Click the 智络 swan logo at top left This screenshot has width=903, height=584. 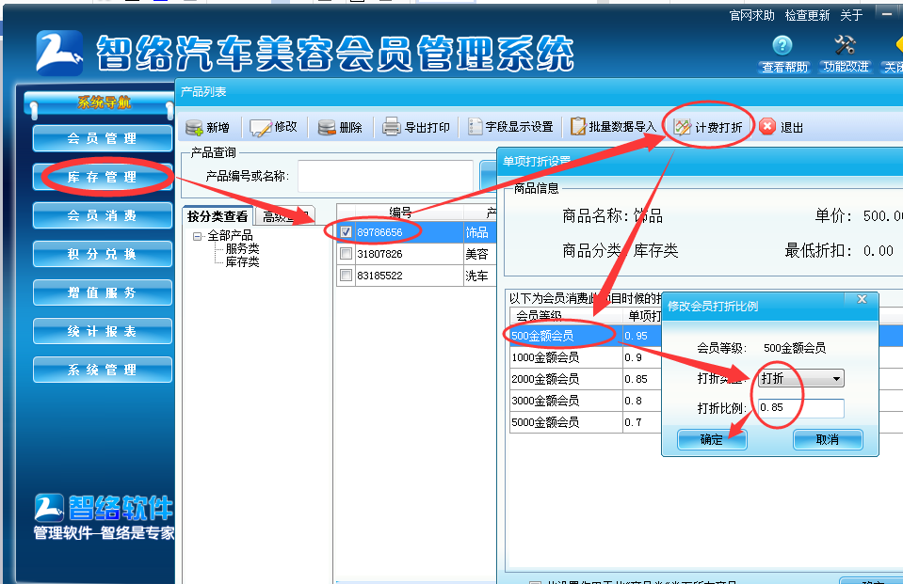pyautogui.click(x=59, y=53)
